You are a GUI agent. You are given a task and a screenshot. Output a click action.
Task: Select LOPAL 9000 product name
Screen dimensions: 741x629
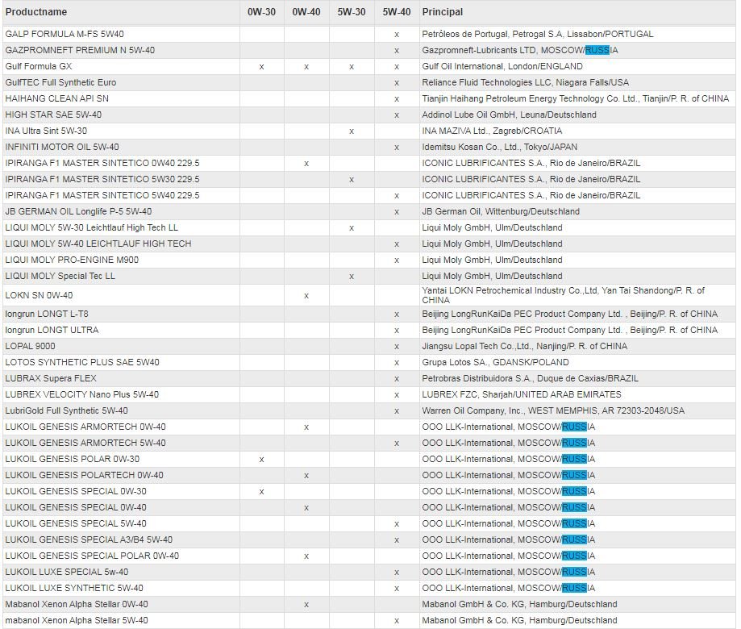tap(31, 346)
